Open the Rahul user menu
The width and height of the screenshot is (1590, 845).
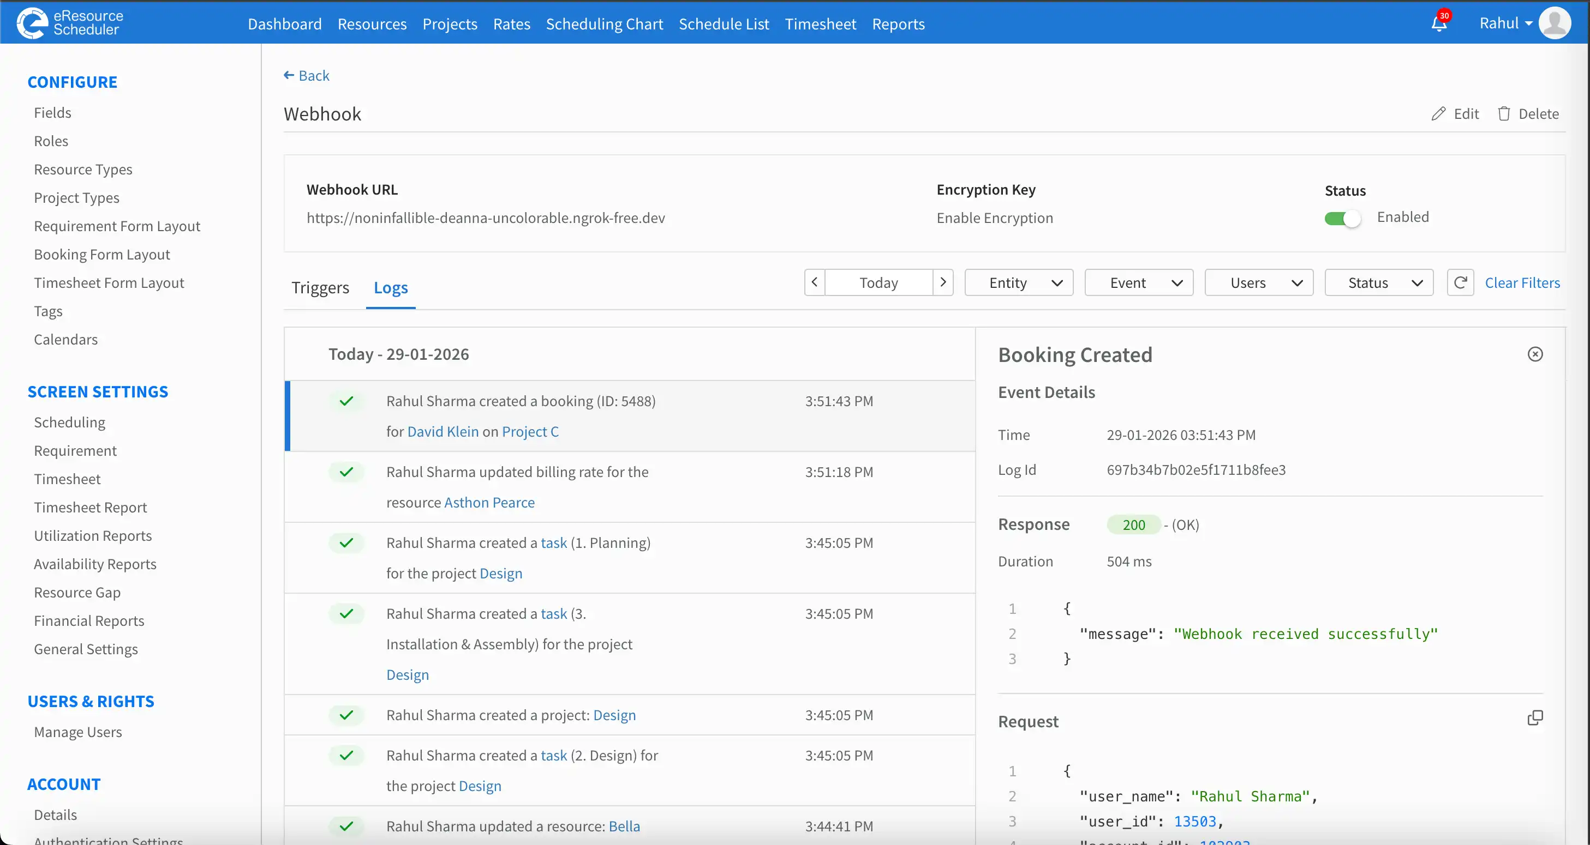[x=1505, y=23]
